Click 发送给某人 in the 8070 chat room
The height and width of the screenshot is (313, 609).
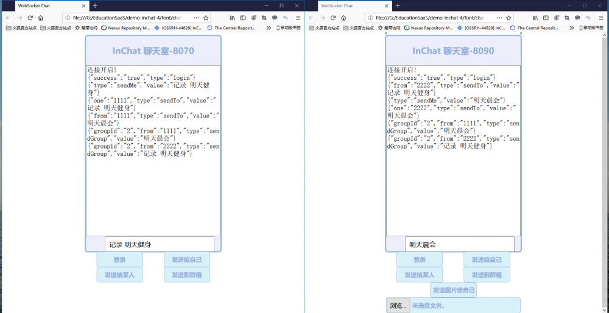(119, 275)
